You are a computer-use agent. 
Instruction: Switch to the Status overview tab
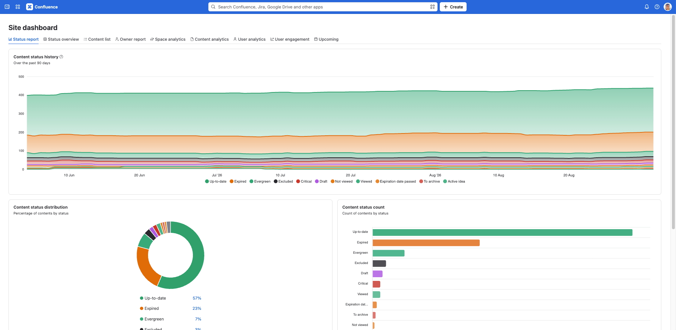61,39
